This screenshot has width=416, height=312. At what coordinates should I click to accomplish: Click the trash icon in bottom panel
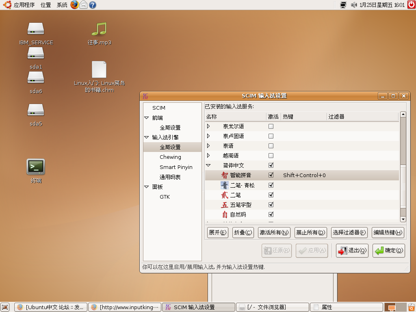coord(412,307)
